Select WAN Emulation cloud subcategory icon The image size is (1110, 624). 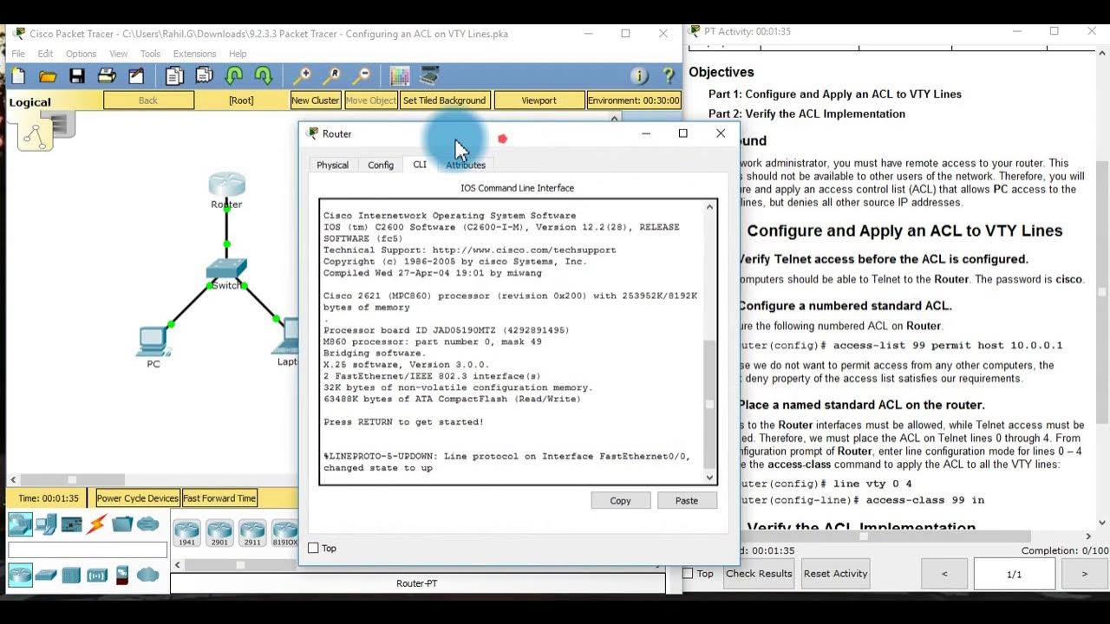(147, 575)
